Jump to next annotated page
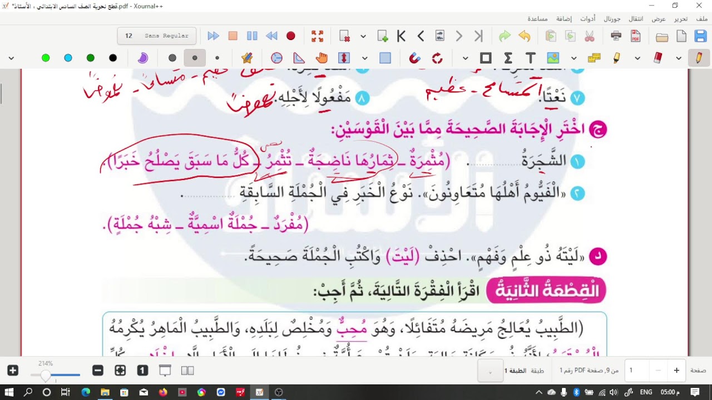Viewport: 712px width, 400px height. (x=439, y=37)
